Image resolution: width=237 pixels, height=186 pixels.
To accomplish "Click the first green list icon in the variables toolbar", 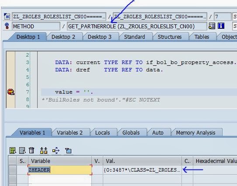I will (x=13, y=150).
